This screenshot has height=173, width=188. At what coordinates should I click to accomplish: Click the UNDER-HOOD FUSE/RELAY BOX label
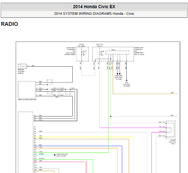[x=70, y=51]
